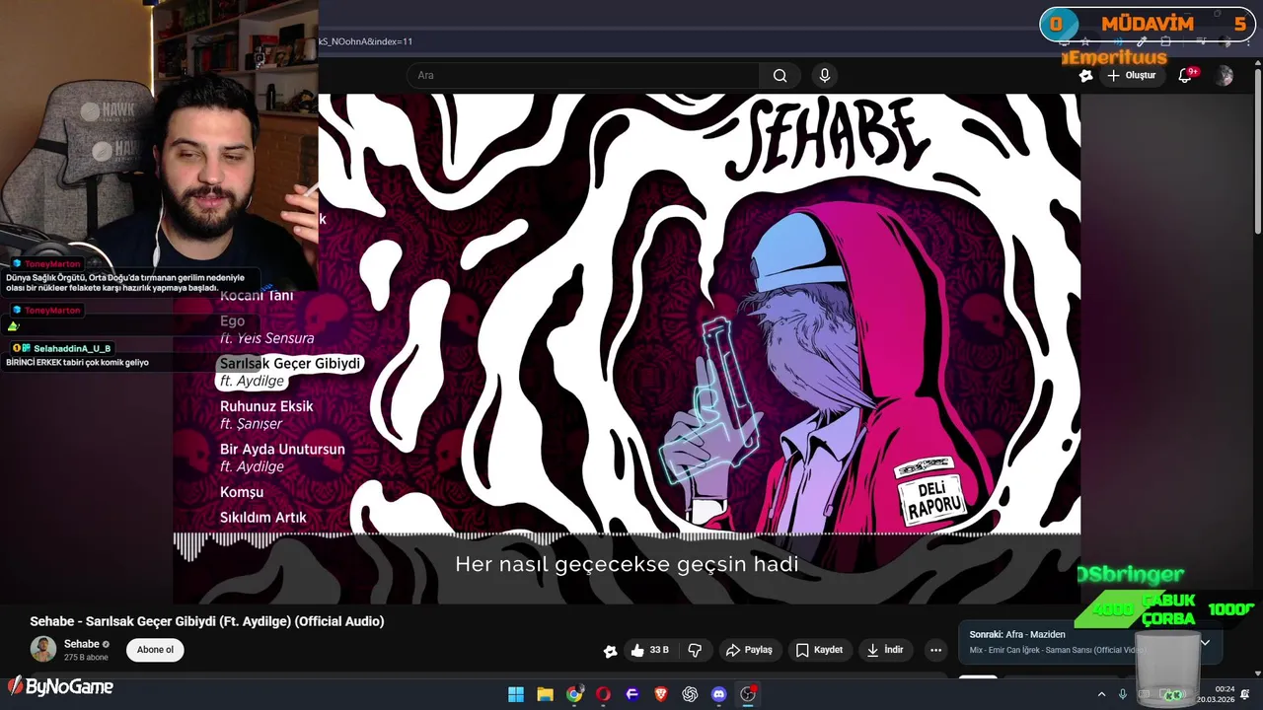Open the Sehabe channel name link
Image resolution: width=1263 pixels, height=710 pixels.
point(82,644)
